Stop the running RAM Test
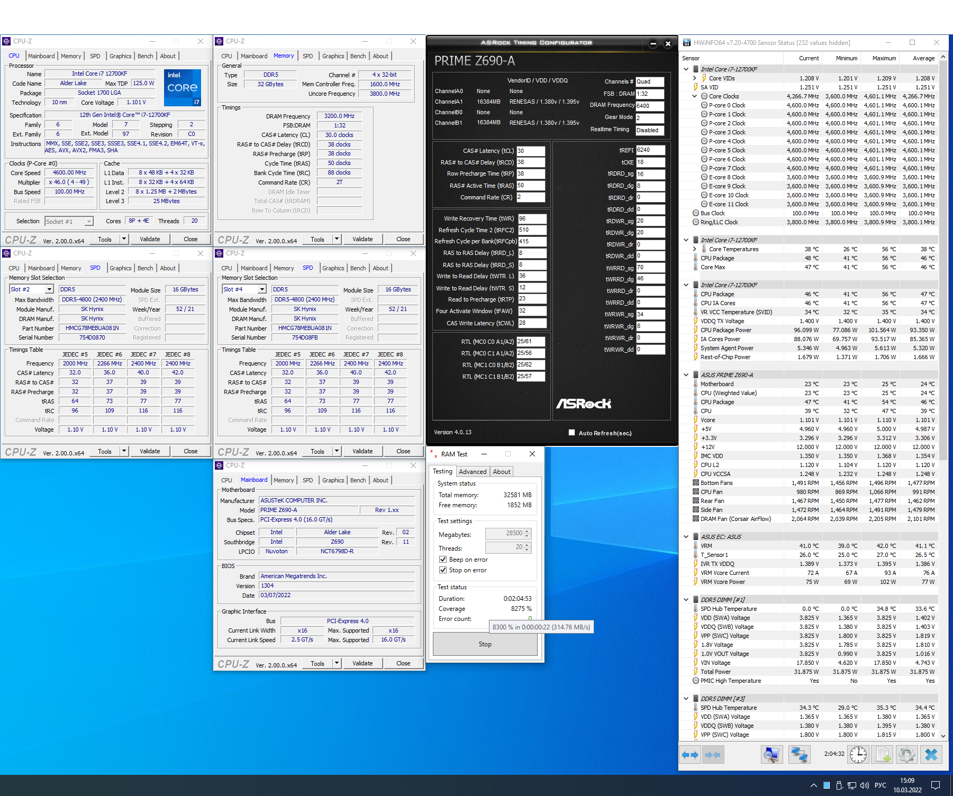Screen dimensions: 953x796 [485, 644]
